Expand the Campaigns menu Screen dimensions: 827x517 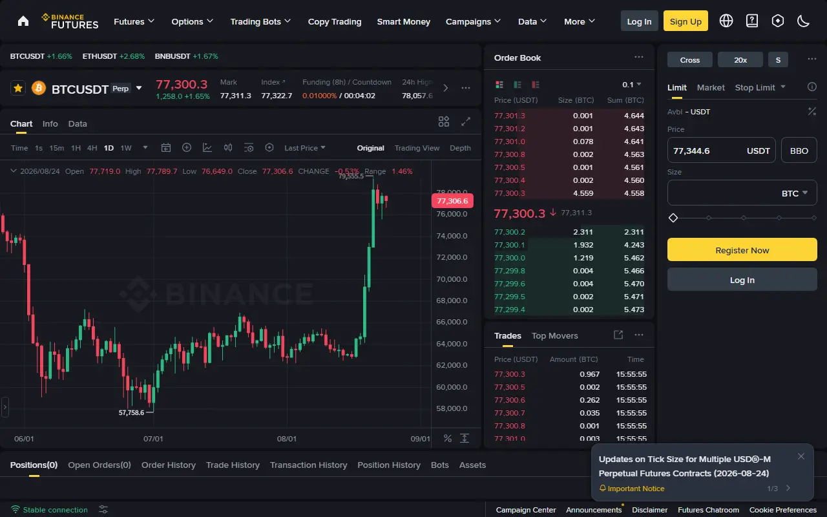474,21
